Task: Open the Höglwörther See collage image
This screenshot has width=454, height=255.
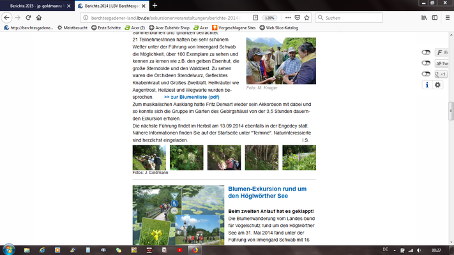Action: tap(178, 215)
